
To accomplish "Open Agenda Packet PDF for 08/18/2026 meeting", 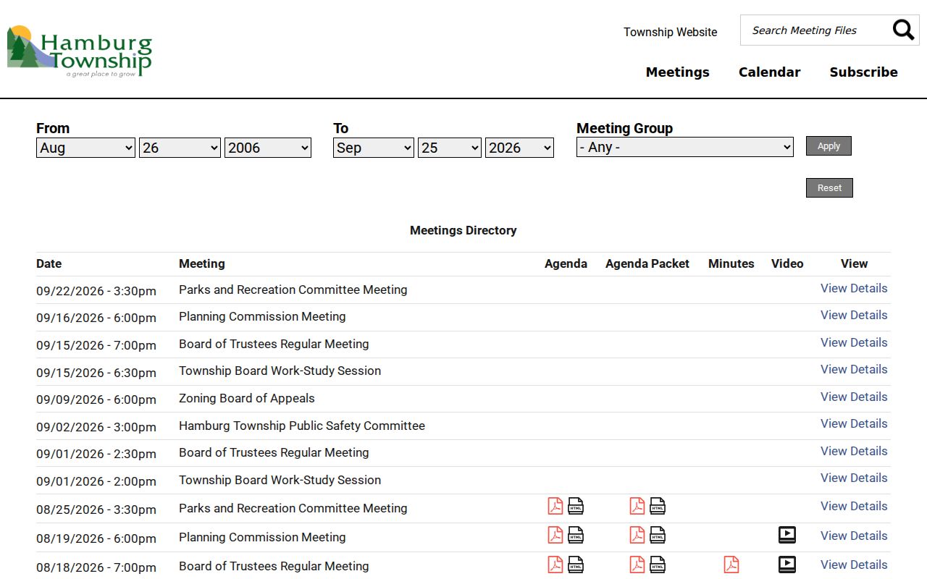I will pos(637,564).
